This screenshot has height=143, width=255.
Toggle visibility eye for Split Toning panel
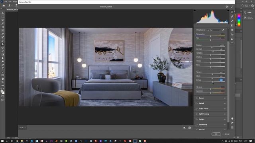click(x=225, y=114)
